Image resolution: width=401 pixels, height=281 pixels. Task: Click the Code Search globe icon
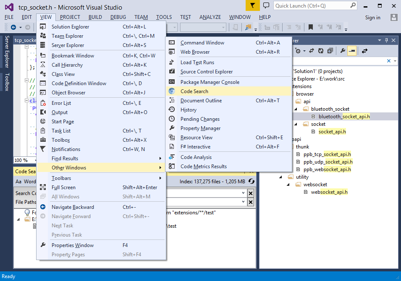[172, 91]
